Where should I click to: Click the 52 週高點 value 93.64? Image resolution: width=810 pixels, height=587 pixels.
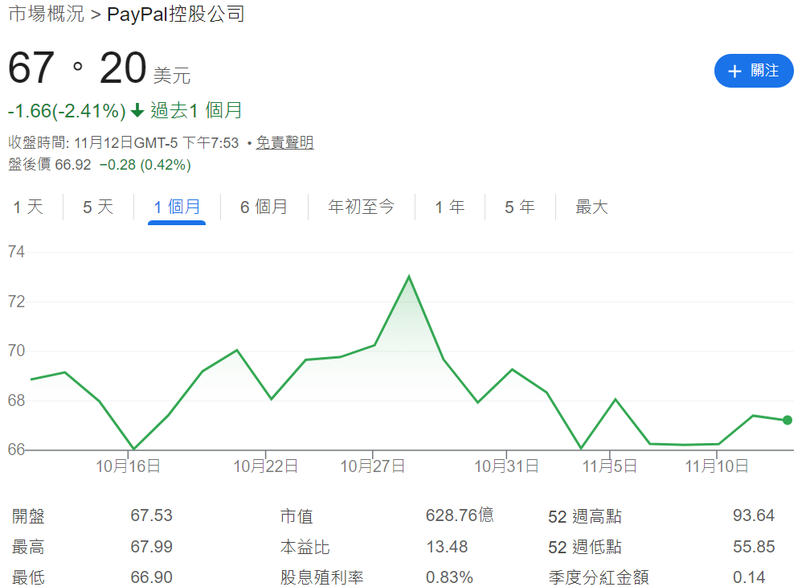[754, 515]
